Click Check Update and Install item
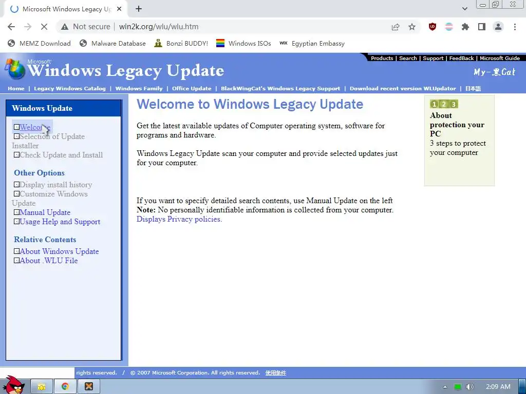The width and height of the screenshot is (526, 394). coord(61,155)
